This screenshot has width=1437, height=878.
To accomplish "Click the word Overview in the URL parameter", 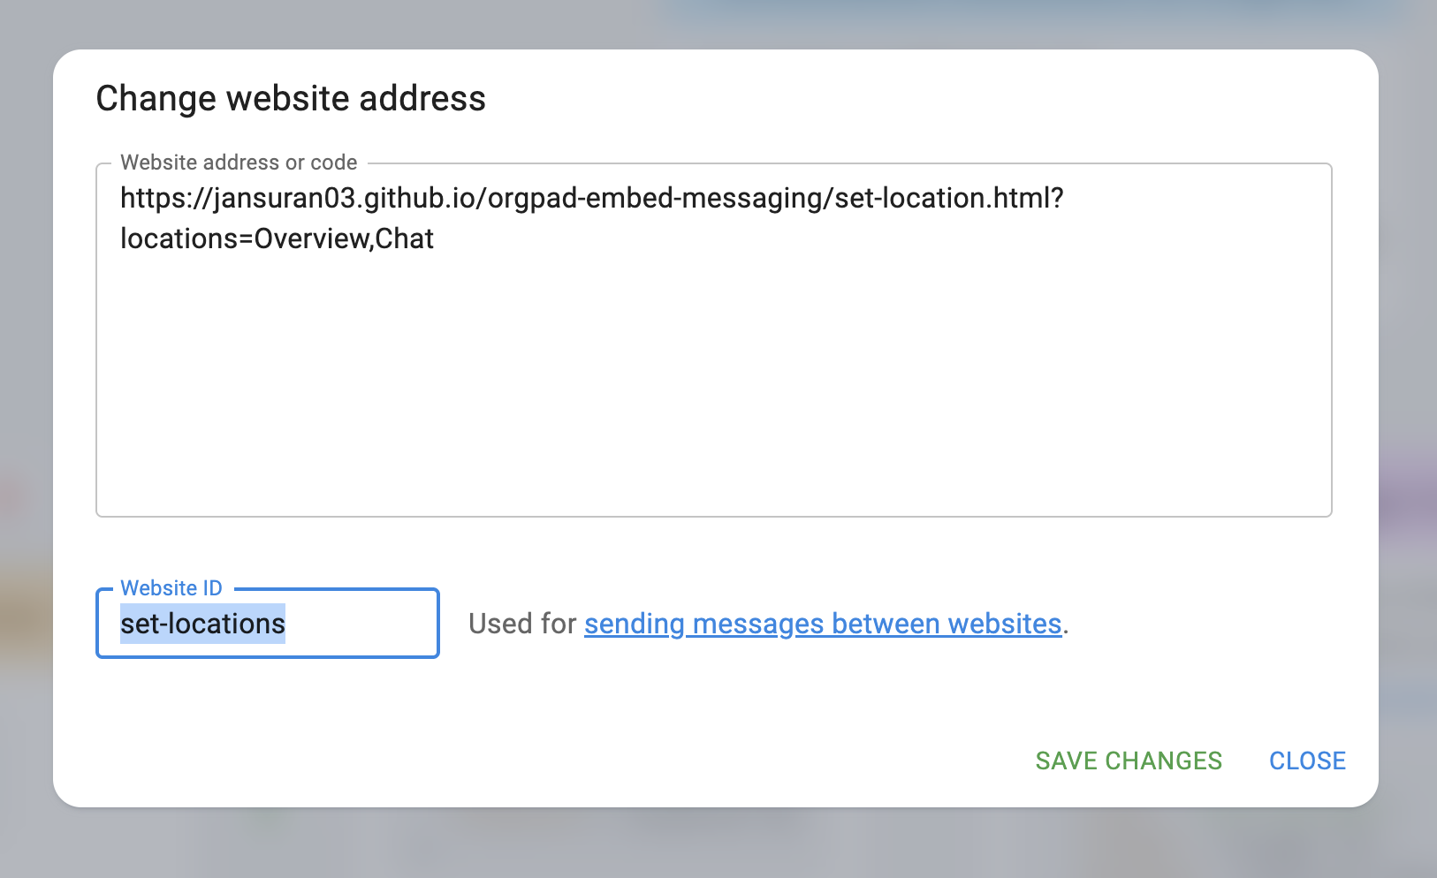I will tap(311, 239).
